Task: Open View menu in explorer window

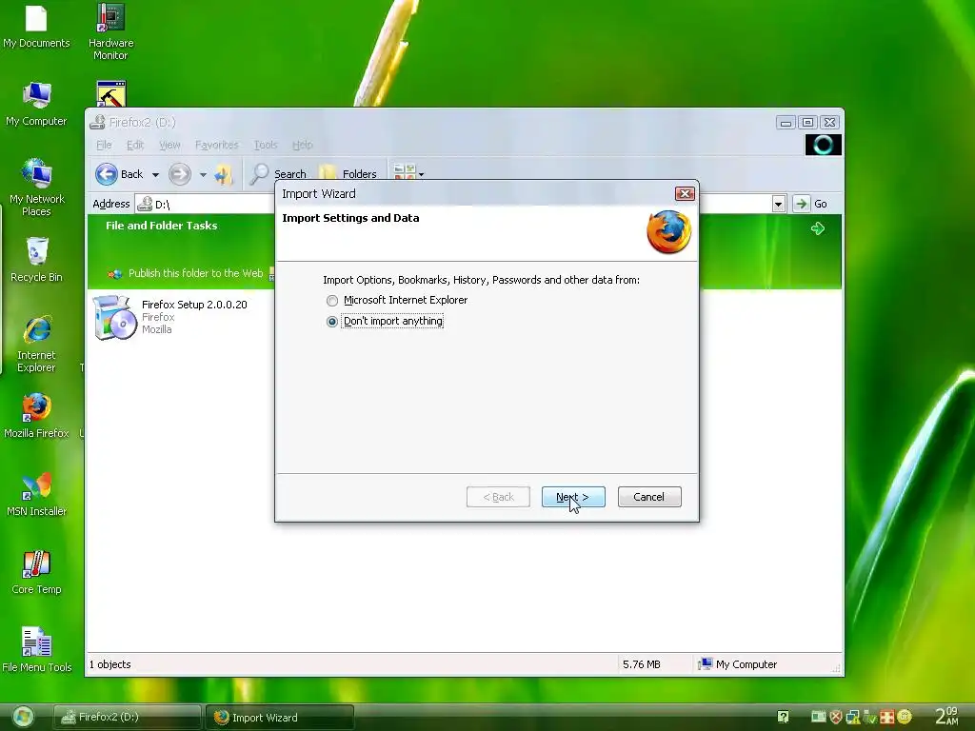Action: pos(169,145)
